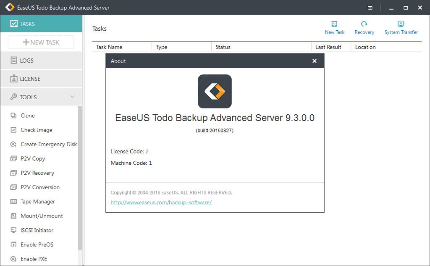430x266 pixels.
Task: Click the P2V Recovery icon
Action: tap(13, 173)
